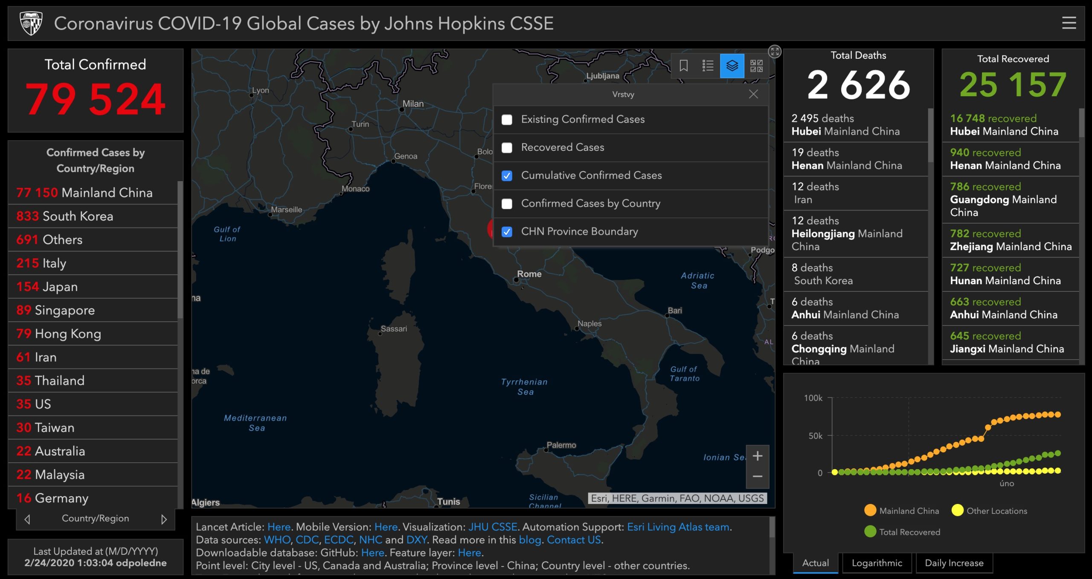
Task: Open the Mobile Version Here link
Action: [386, 527]
